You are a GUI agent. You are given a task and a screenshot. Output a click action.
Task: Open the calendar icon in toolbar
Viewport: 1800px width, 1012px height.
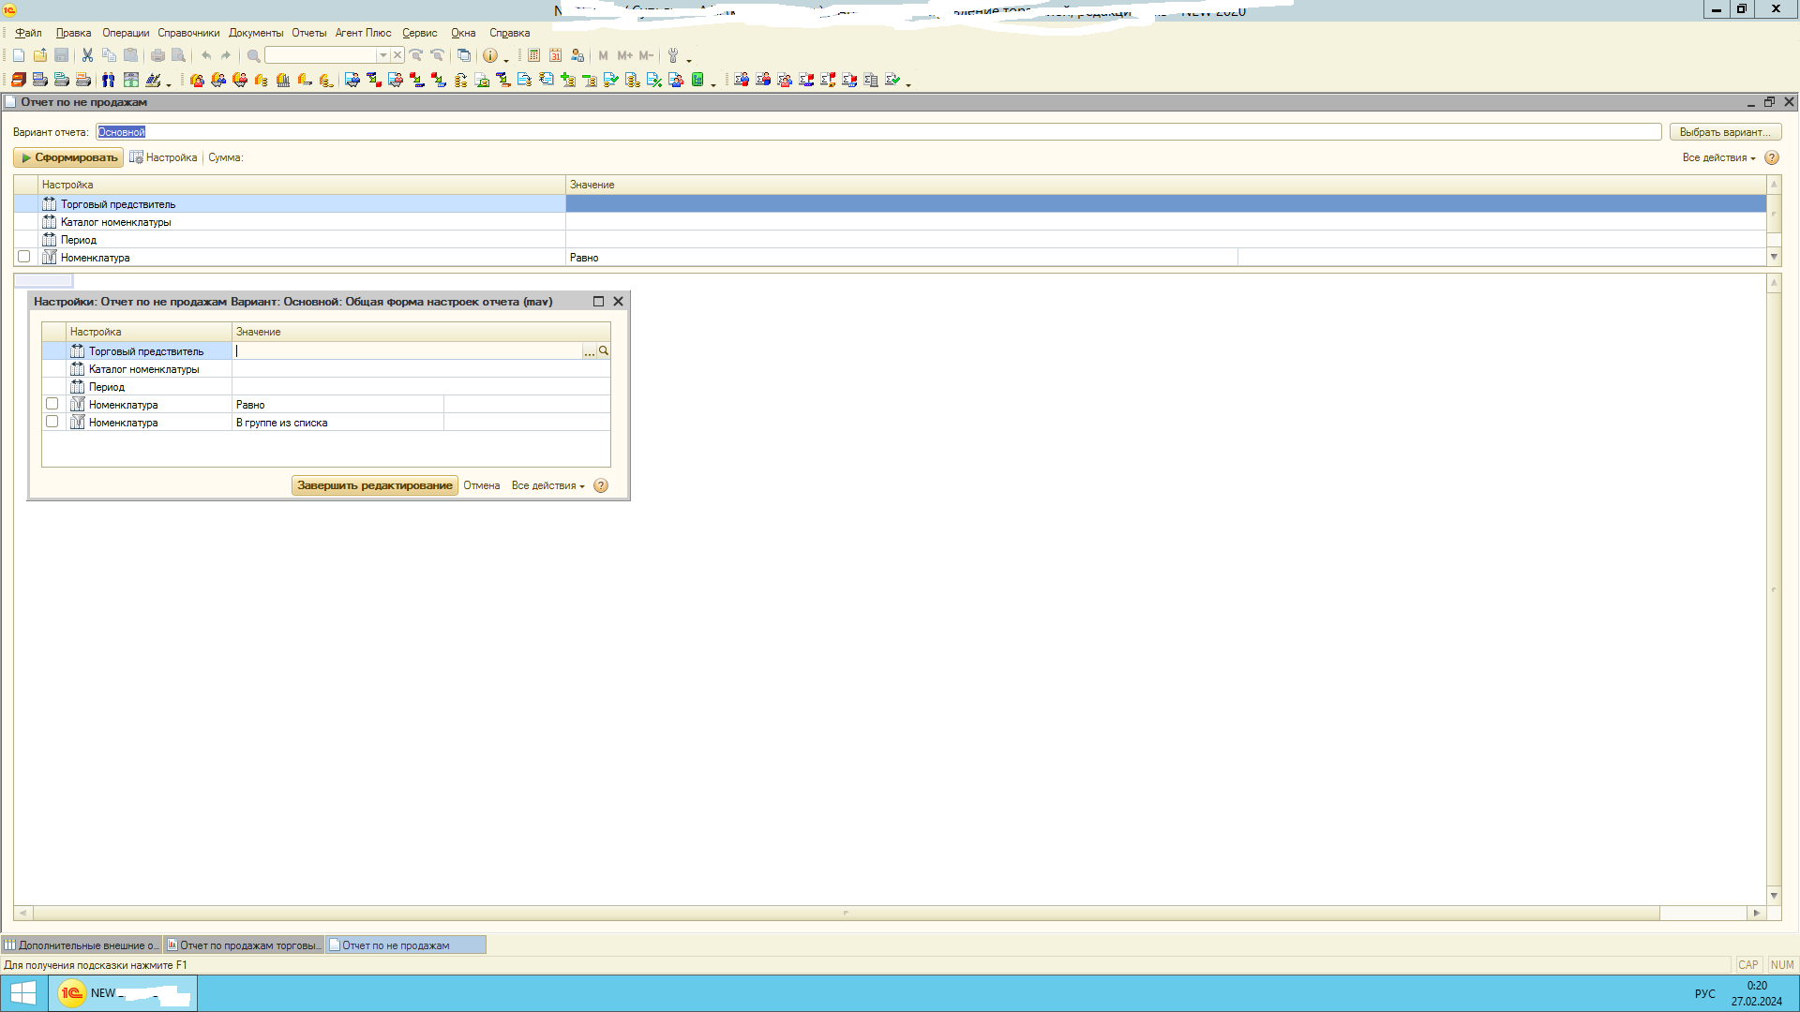(556, 55)
